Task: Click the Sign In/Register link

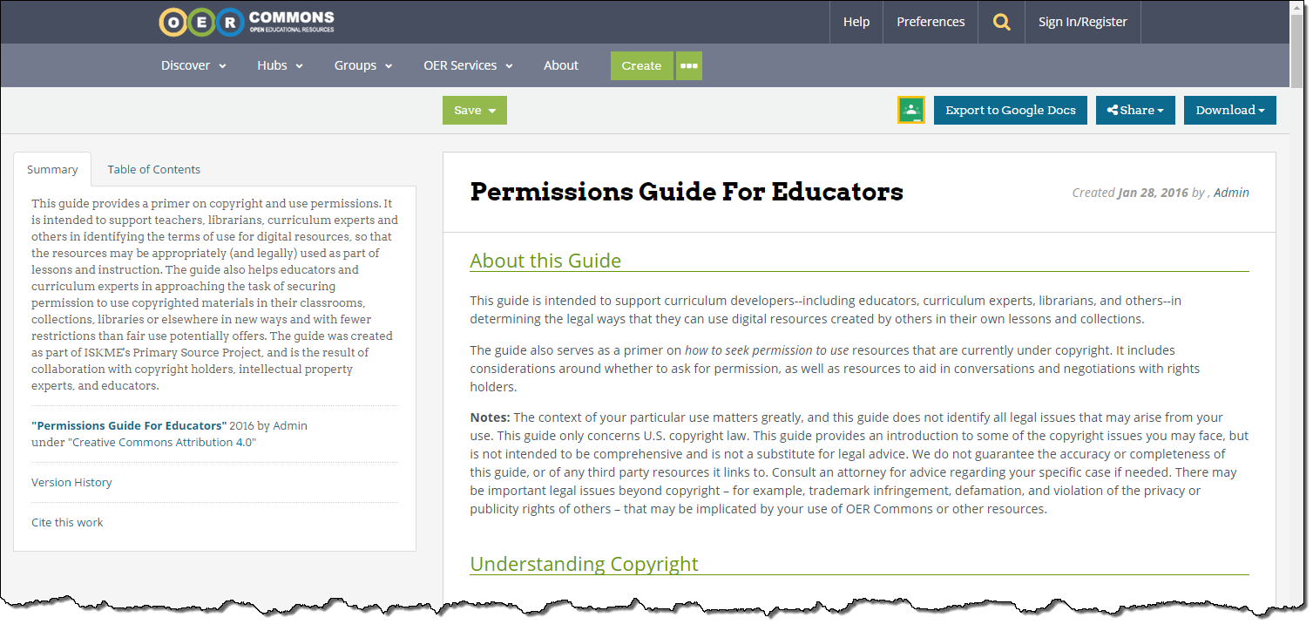Action: point(1082,22)
